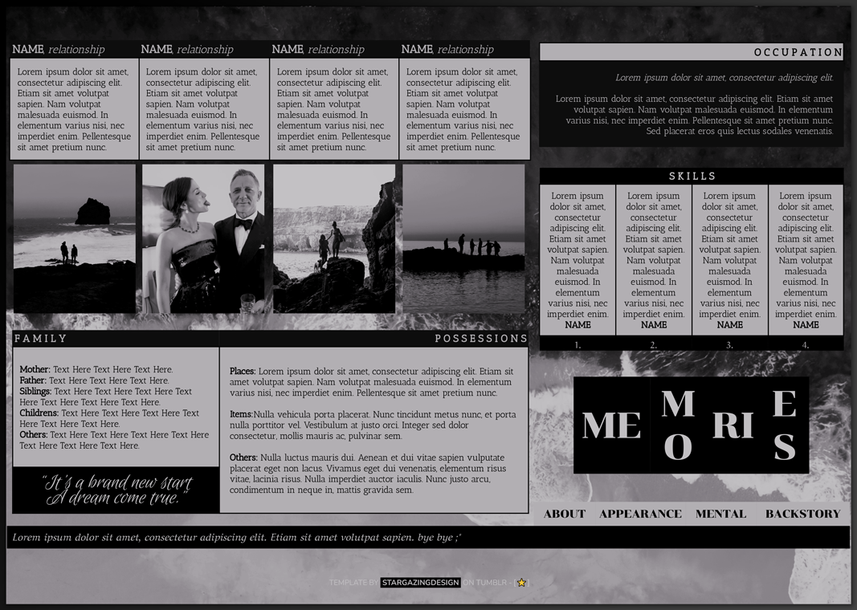This screenshot has width=857, height=610.
Task: Click the MEMORIES title block
Action: pyautogui.click(x=691, y=425)
